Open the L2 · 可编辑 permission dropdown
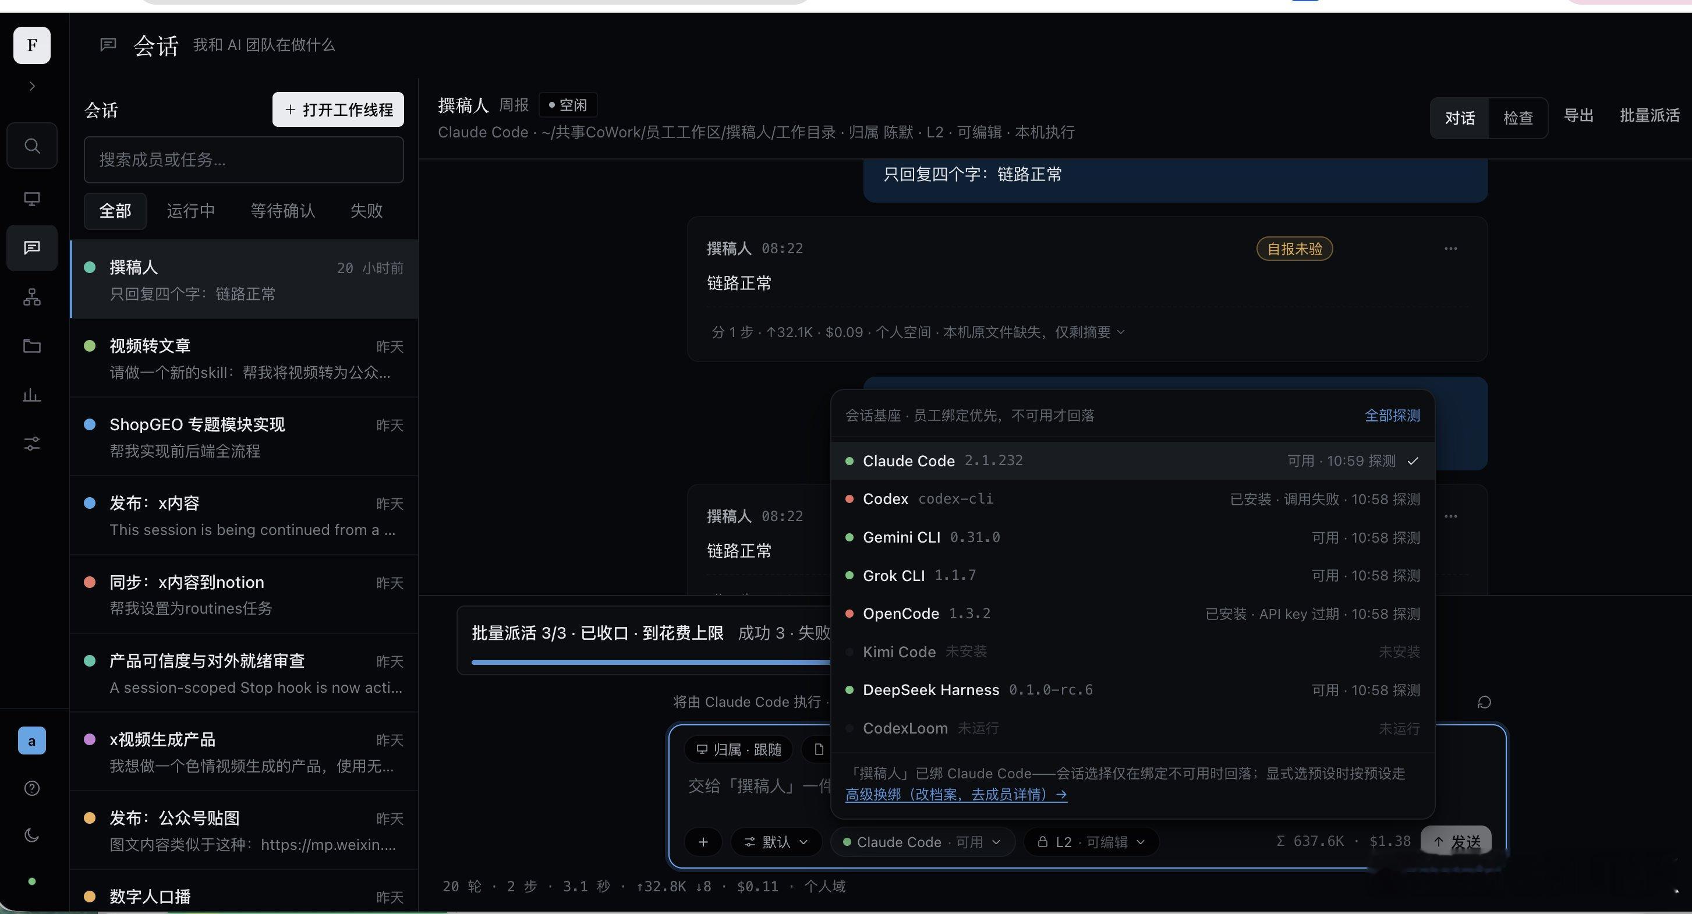The width and height of the screenshot is (1692, 914). tap(1091, 842)
